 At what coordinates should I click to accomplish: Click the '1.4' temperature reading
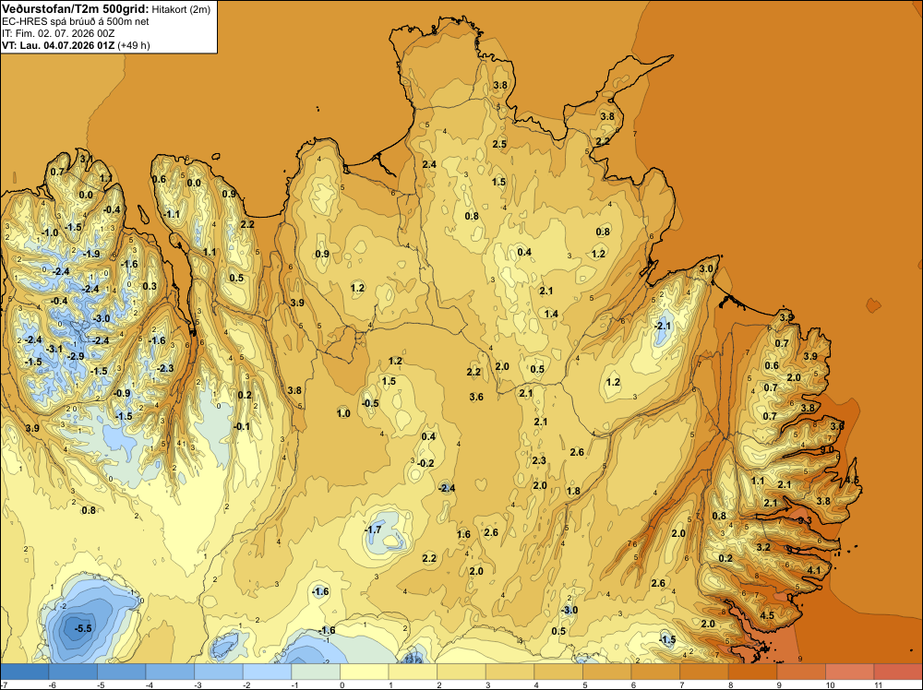coord(551,314)
